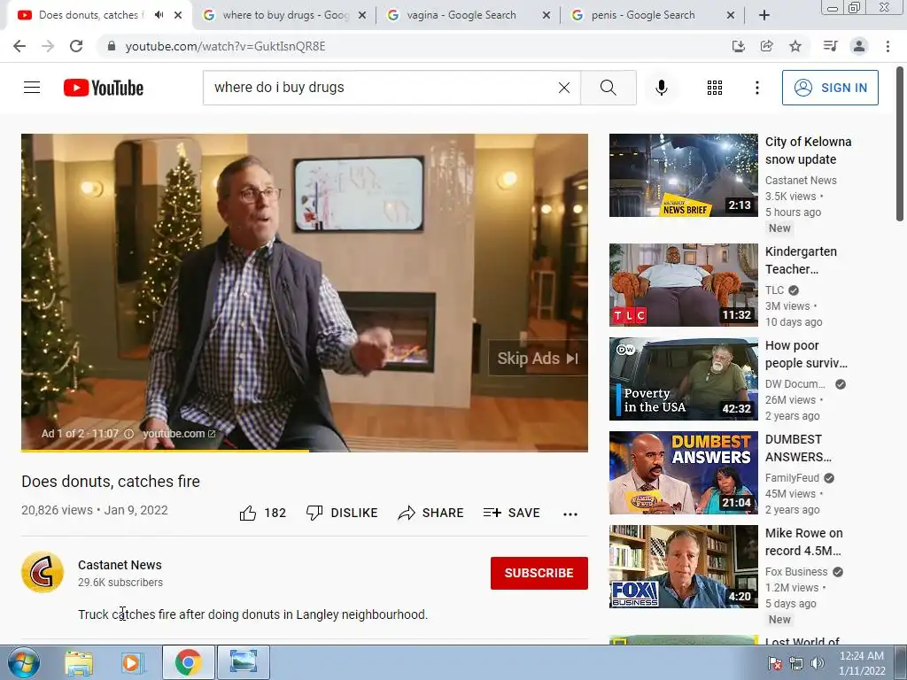
Task: Go back in browser history
Action: coord(19,46)
